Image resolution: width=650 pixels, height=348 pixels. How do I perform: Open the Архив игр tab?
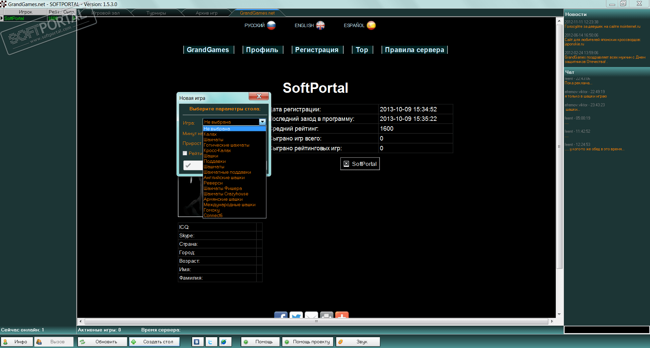(x=207, y=13)
